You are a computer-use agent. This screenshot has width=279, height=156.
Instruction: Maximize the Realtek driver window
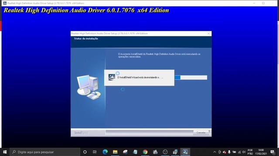coord(263,3)
